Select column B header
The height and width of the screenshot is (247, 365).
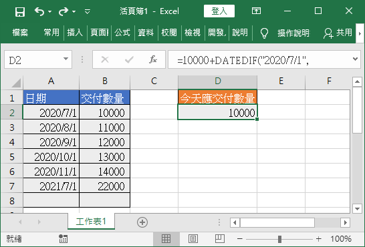pos(105,81)
